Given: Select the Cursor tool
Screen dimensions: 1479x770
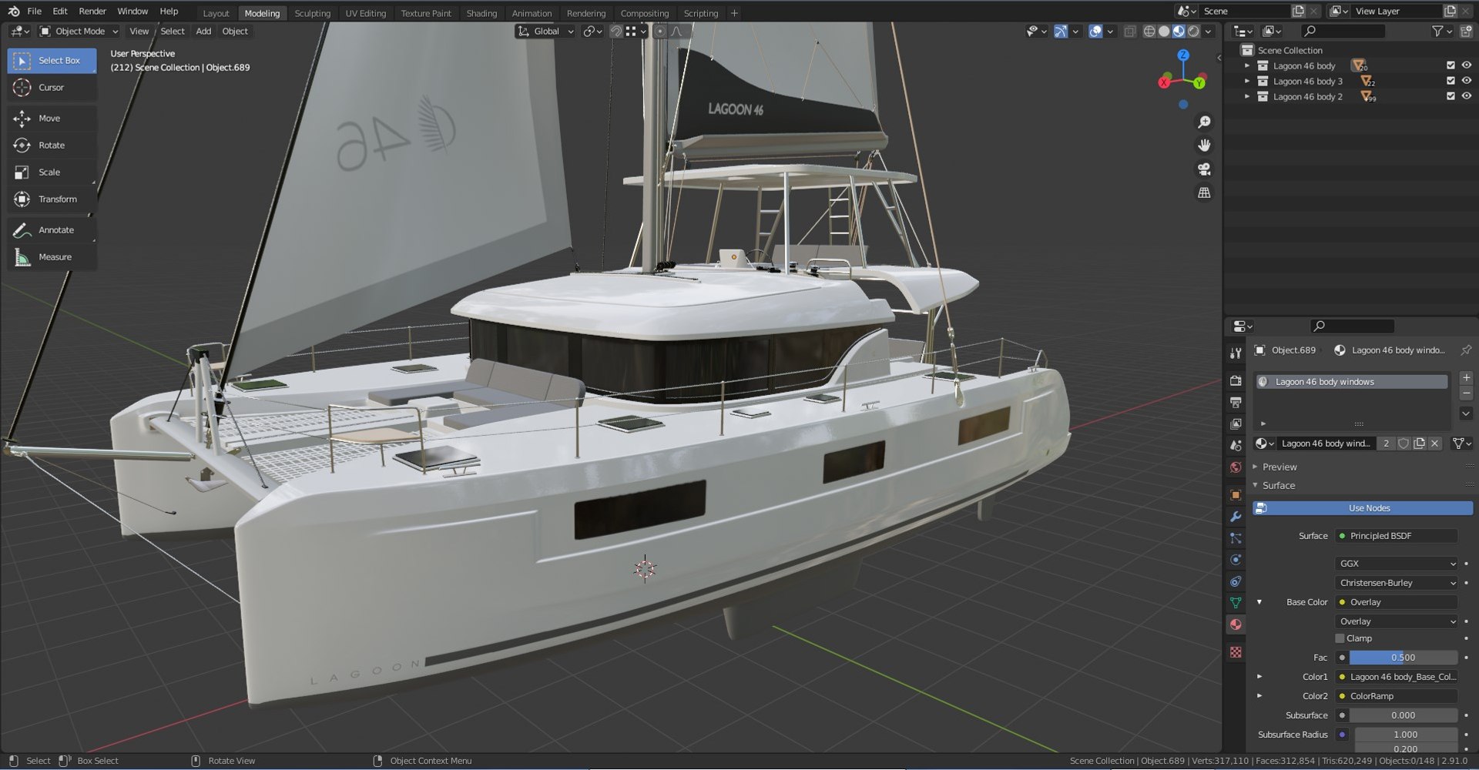Looking at the screenshot, I should [52, 88].
